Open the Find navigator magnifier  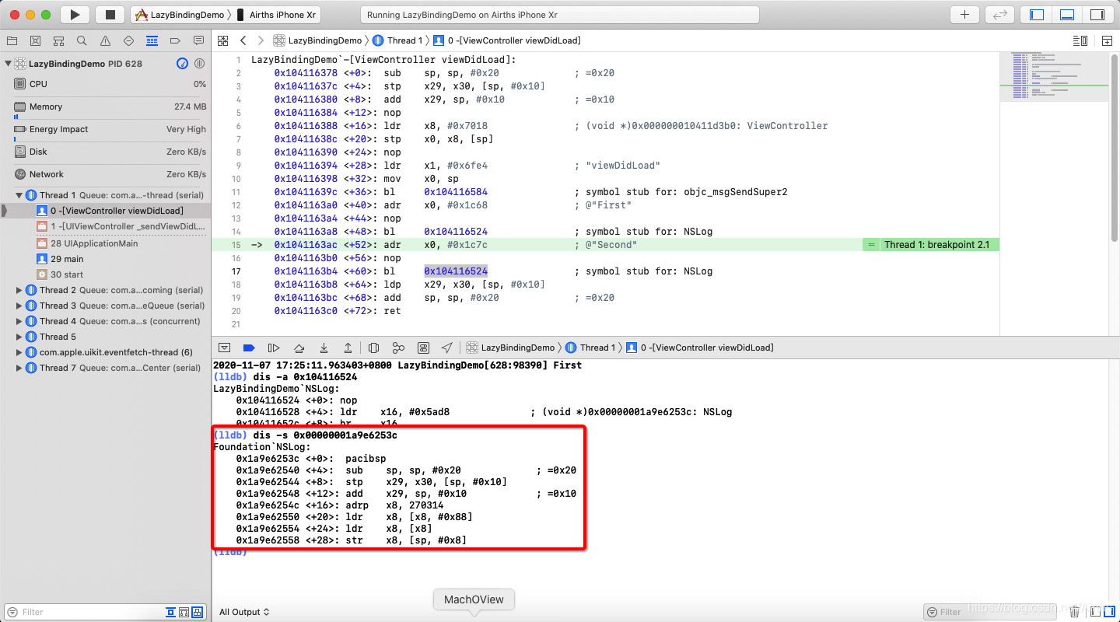[82, 40]
